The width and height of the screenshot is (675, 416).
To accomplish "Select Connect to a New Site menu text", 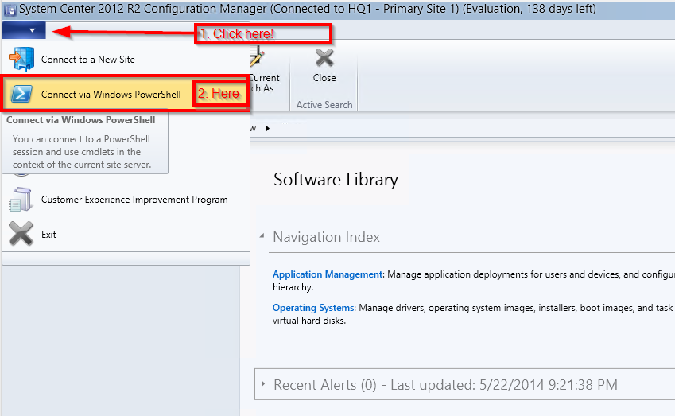I will 87,60.
